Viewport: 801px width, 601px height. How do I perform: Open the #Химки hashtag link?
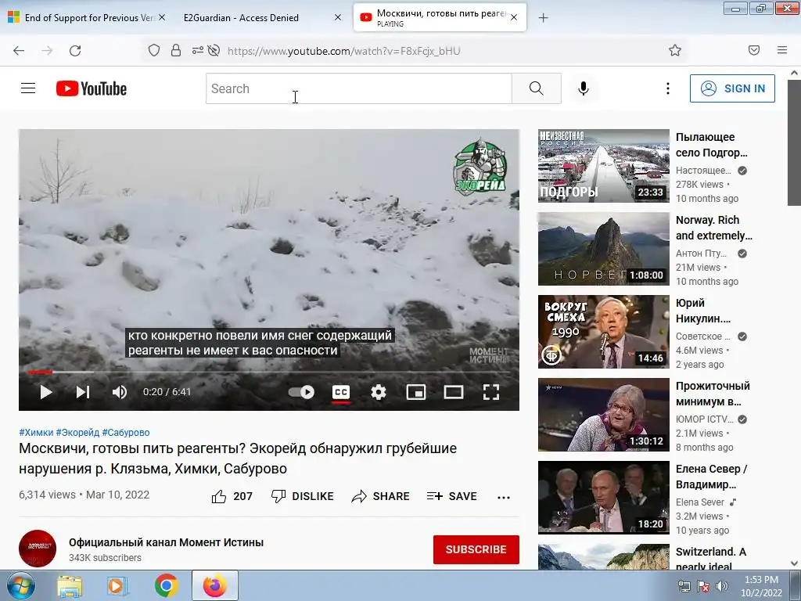pyautogui.click(x=36, y=432)
